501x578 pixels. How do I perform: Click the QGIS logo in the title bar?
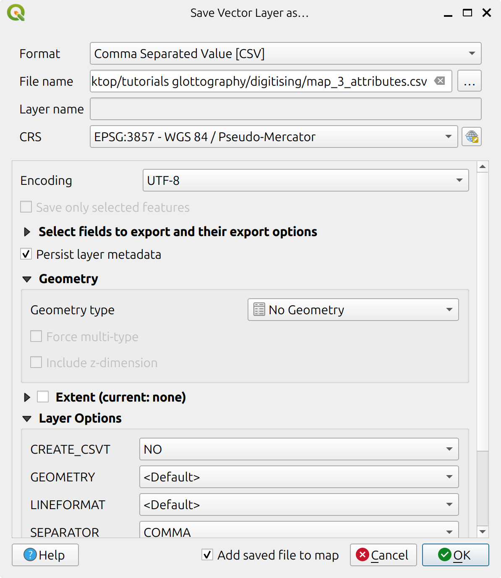17,13
